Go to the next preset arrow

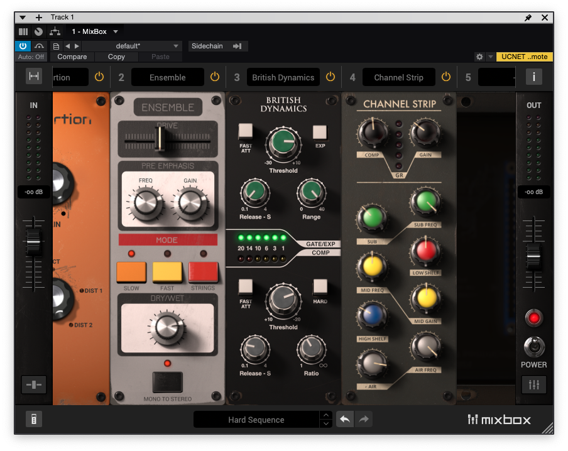77,46
